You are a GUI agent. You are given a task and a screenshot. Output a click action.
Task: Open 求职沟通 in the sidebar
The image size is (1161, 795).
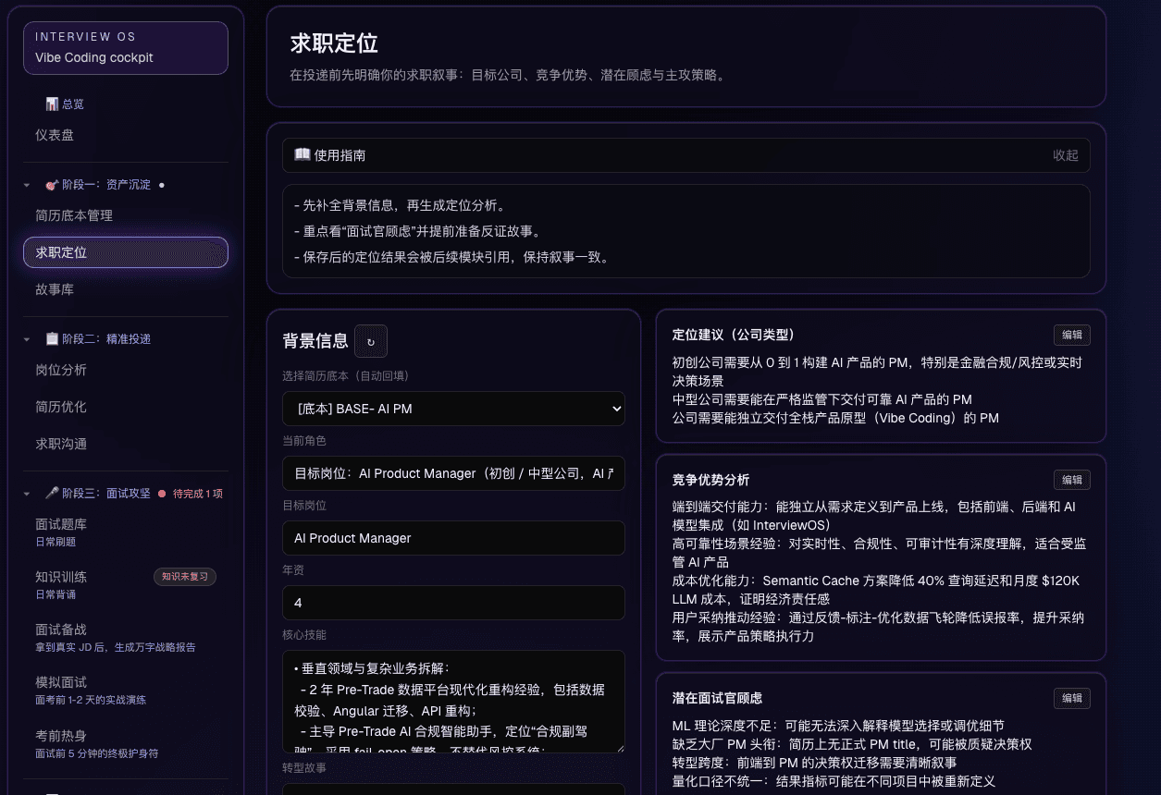click(126, 444)
